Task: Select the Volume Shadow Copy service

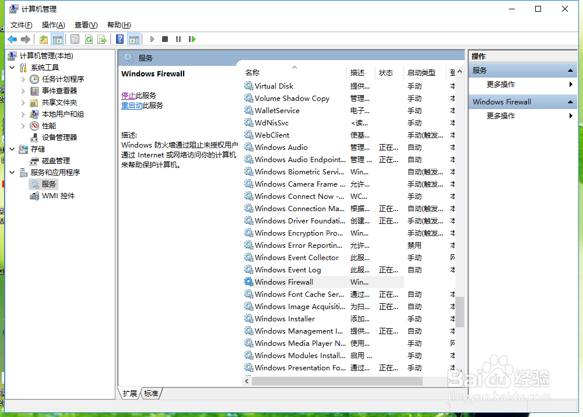Action: [349, 98]
